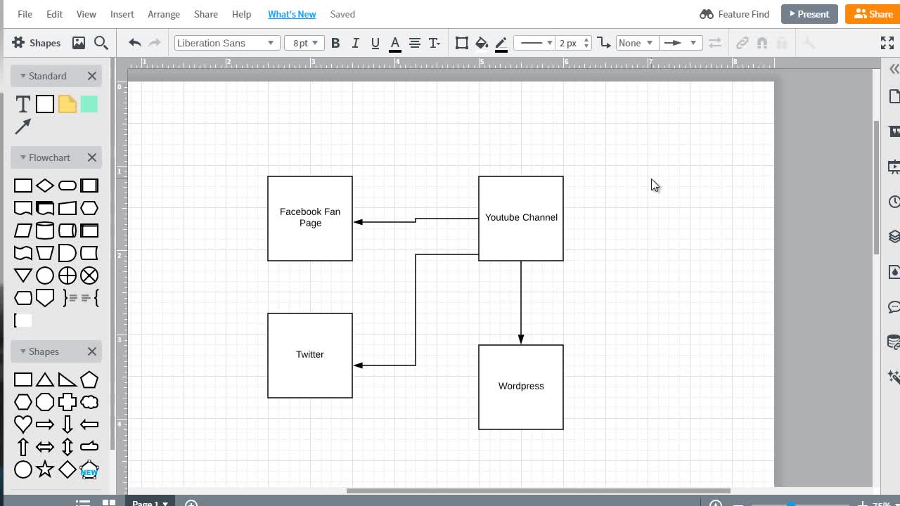Open the Arrange menu
900x506 pixels.
point(164,14)
